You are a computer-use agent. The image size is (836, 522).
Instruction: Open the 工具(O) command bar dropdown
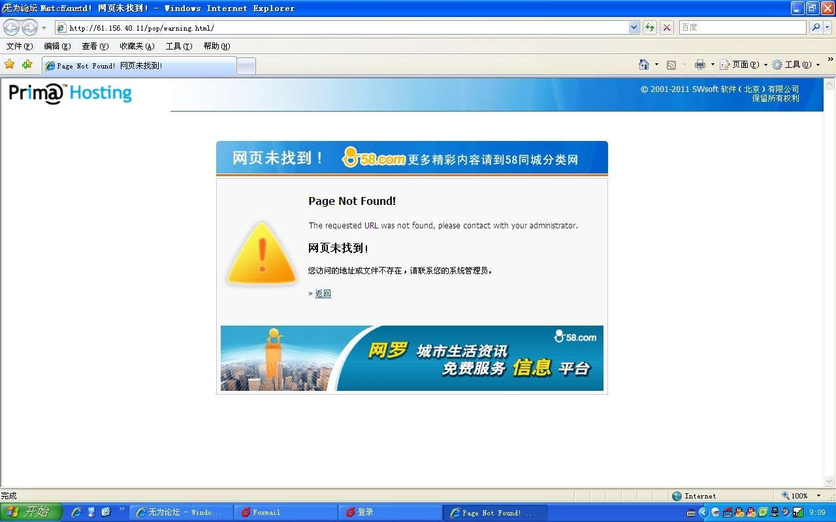[x=796, y=65]
